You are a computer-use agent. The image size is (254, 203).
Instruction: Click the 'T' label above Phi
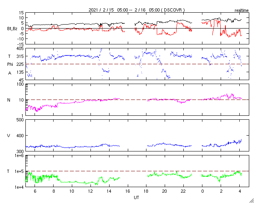[9, 56]
